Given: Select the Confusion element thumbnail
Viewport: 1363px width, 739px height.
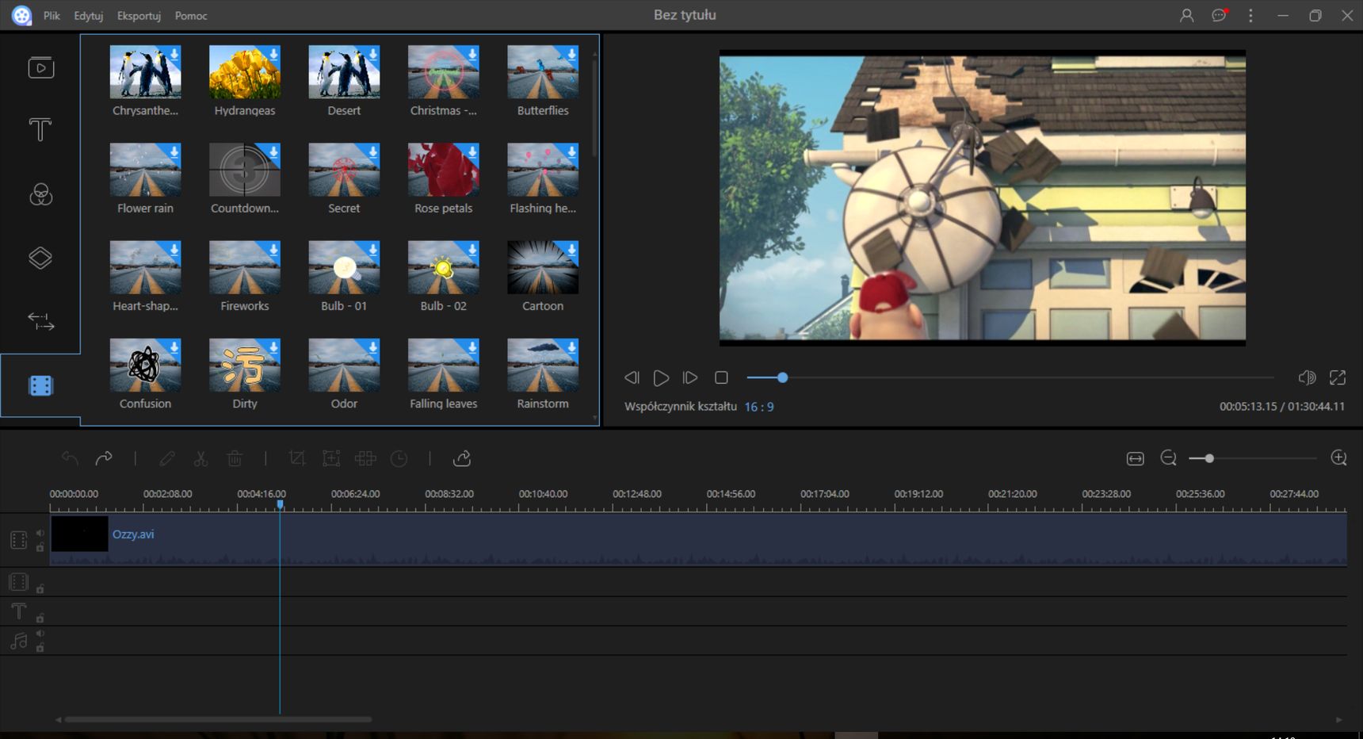Looking at the screenshot, I should click(x=145, y=365).
